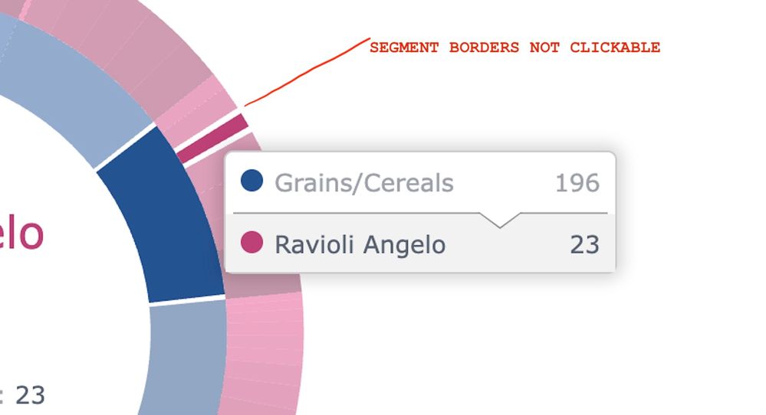Click the red 'SEGMENT BORDERS NOT CLICKABLE' annotation text

(x=515, y=47)
